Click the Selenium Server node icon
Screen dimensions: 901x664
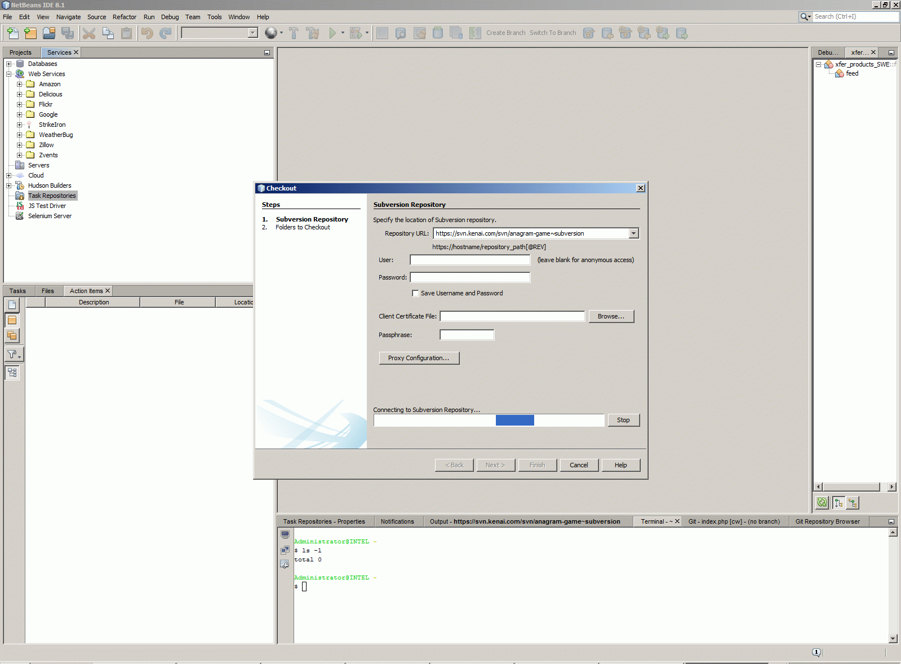coord(20,216)
